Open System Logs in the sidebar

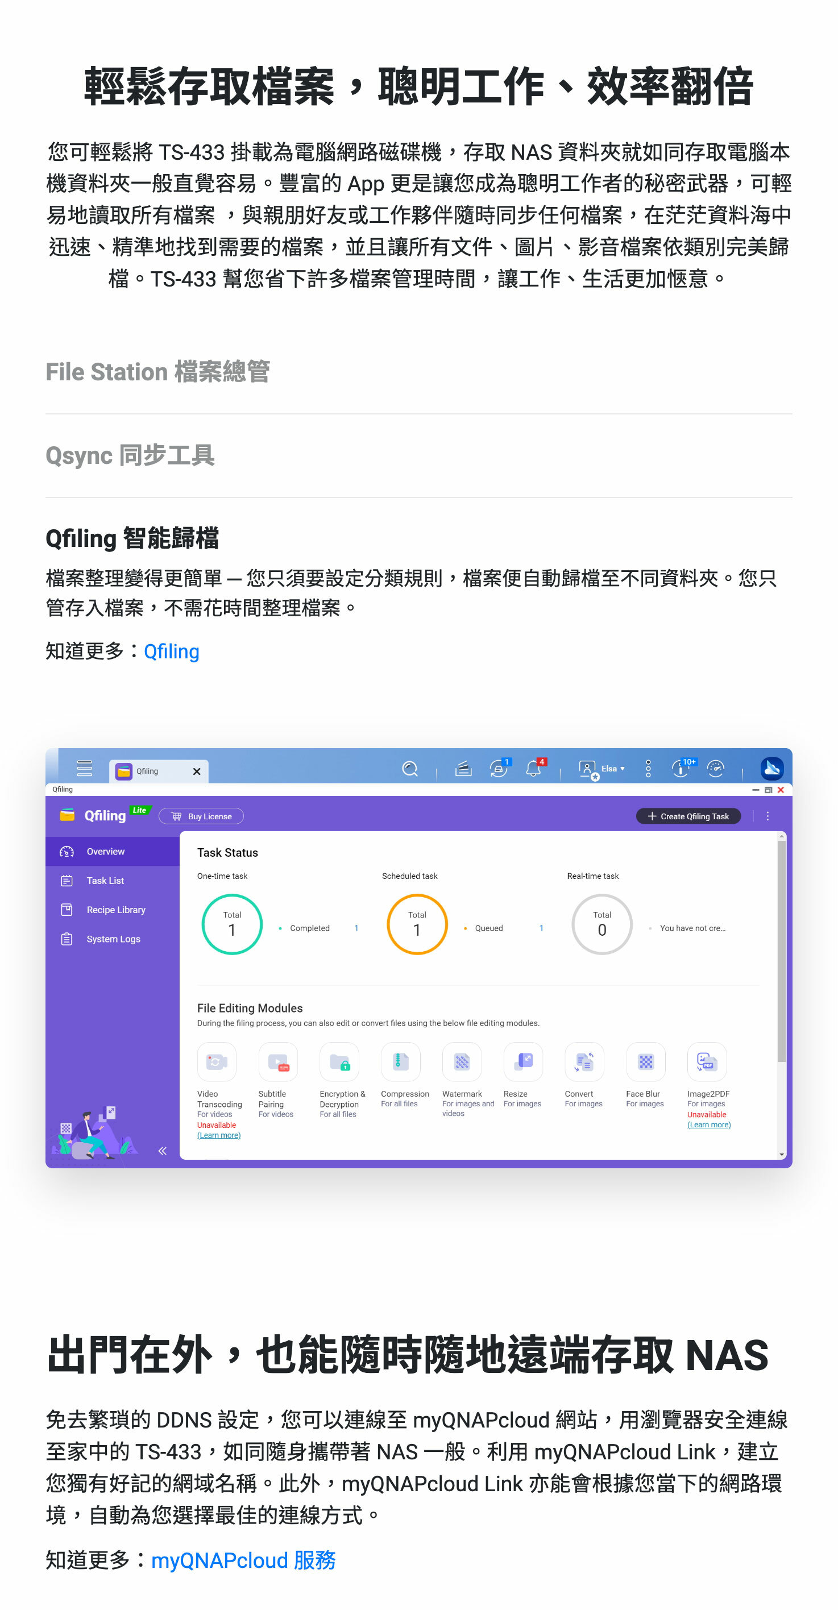[113, 939]
